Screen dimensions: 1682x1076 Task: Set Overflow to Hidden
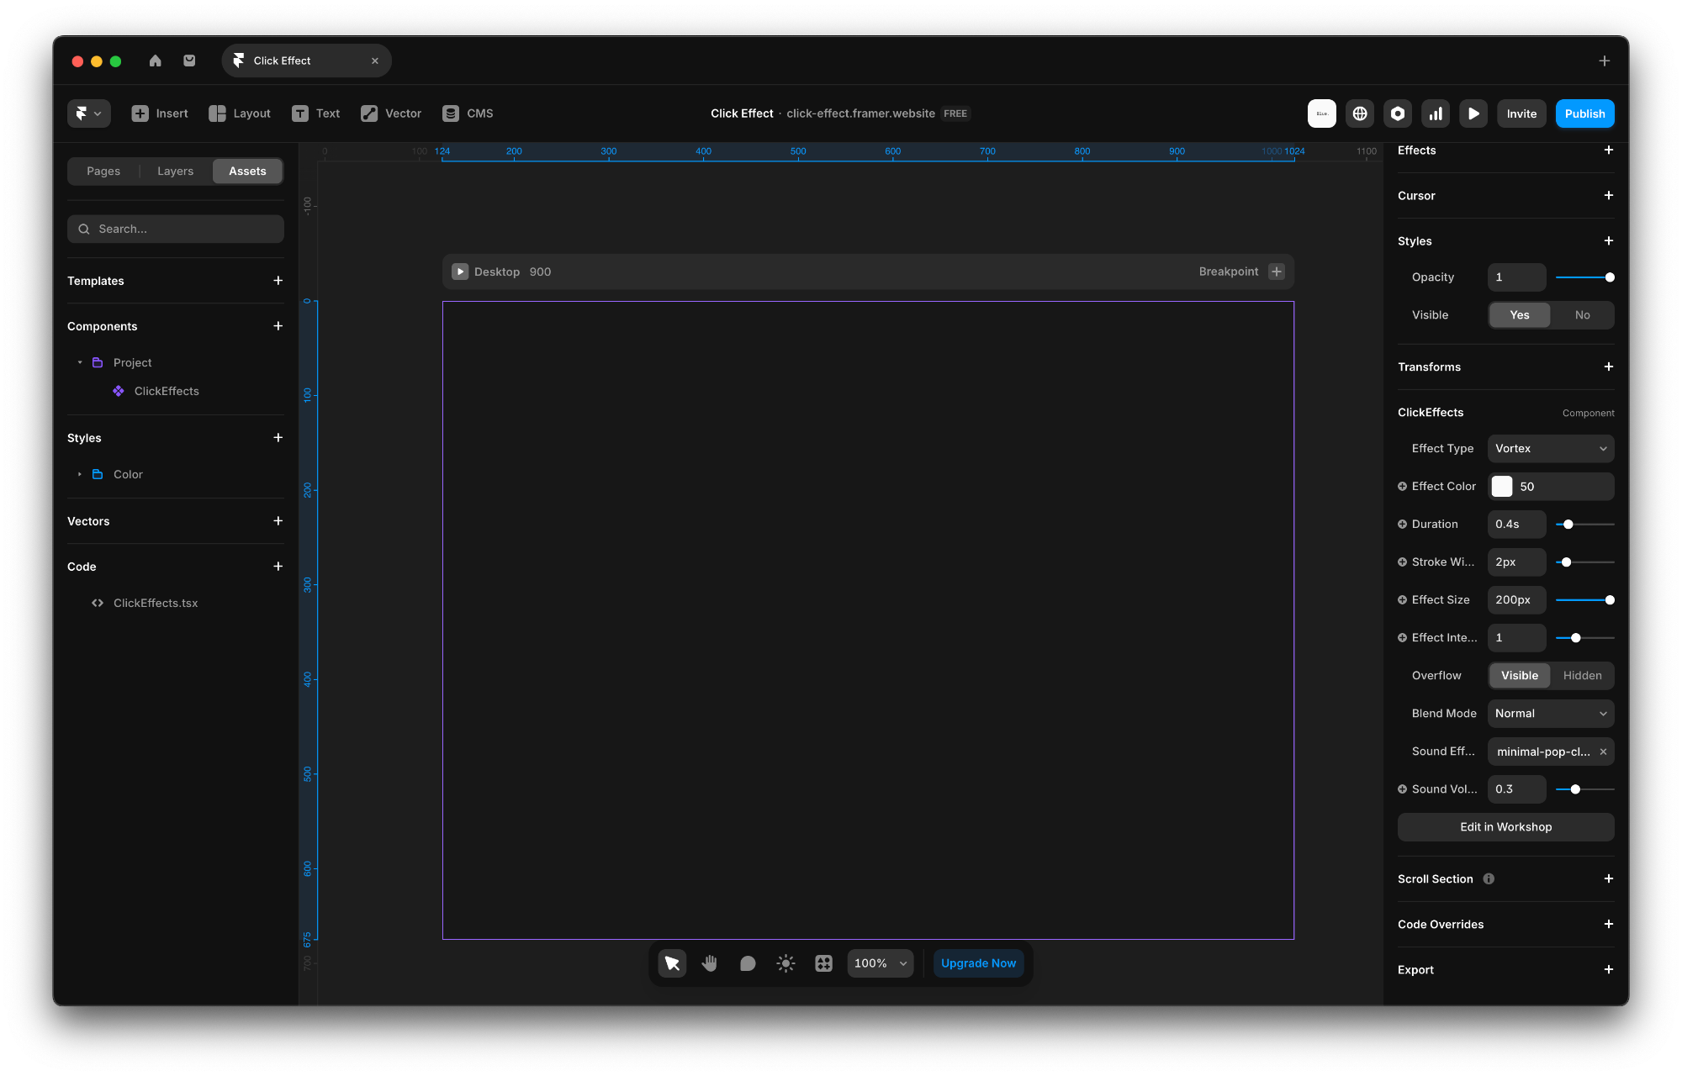tap(1582, 676)
